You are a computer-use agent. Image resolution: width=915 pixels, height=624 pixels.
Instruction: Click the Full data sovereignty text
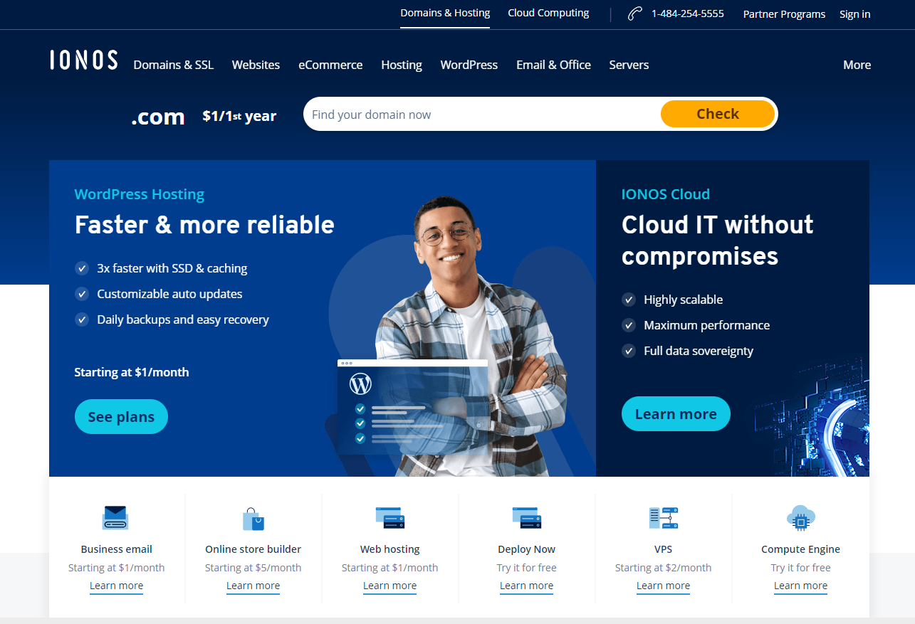699,351
